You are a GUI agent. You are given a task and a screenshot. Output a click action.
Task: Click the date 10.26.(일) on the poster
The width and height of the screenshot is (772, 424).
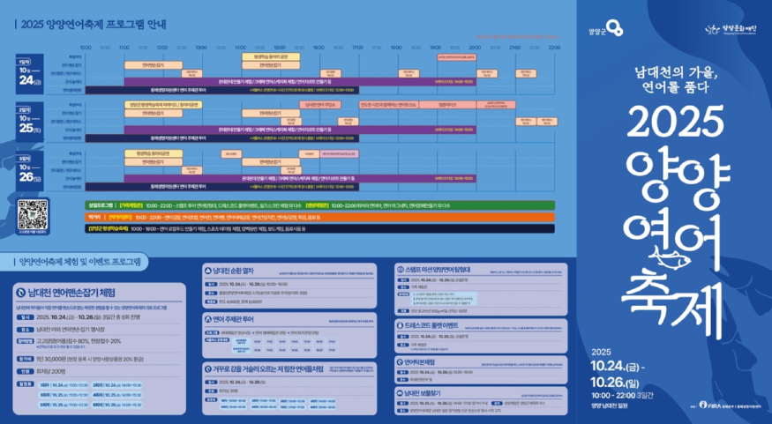click(x=615, y=383)
